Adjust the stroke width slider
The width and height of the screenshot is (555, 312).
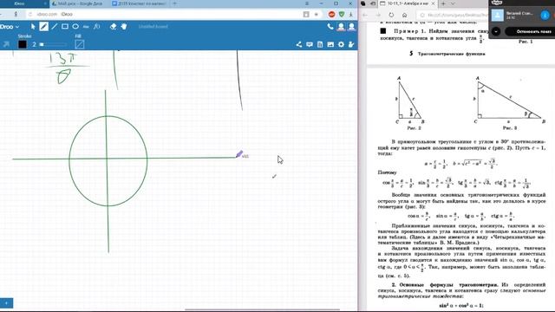52,44
